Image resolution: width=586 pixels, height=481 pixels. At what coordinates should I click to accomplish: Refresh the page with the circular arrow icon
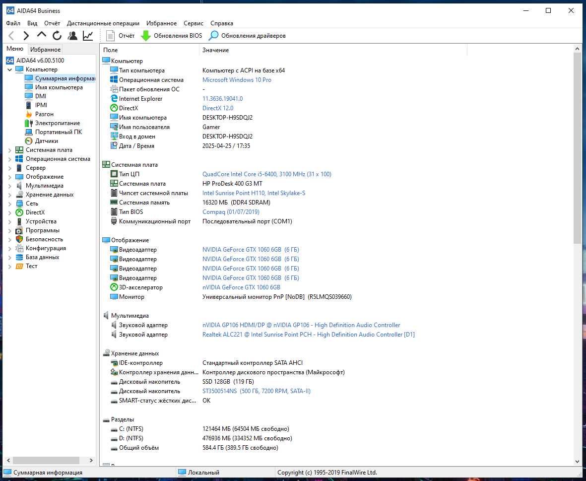[57, 36]
